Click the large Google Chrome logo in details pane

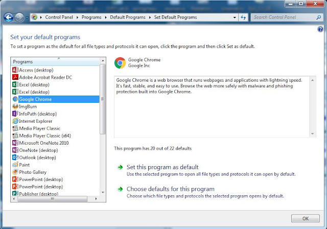coord(120,63)
